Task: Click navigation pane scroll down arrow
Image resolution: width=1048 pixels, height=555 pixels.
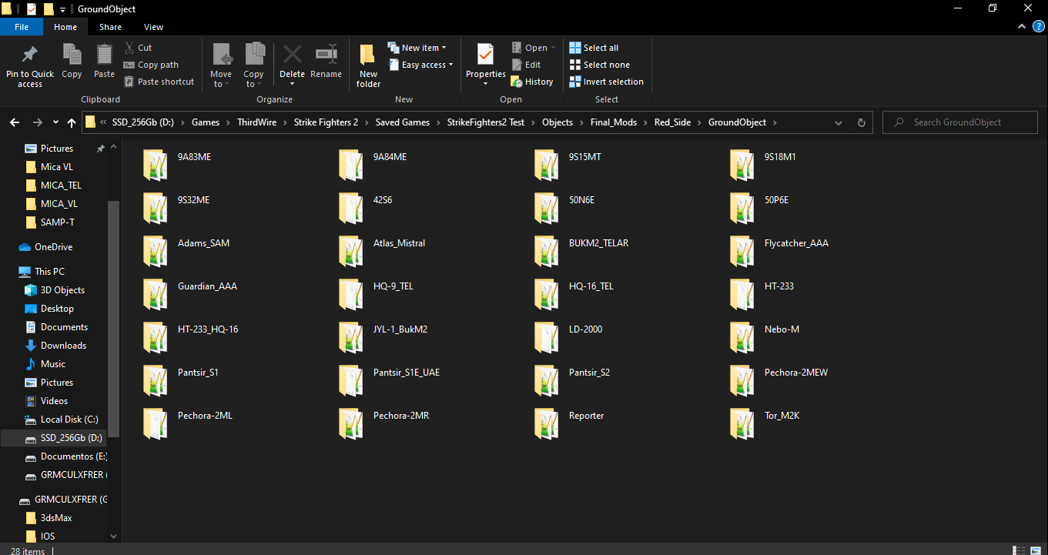Action: [x=114, y=537]
